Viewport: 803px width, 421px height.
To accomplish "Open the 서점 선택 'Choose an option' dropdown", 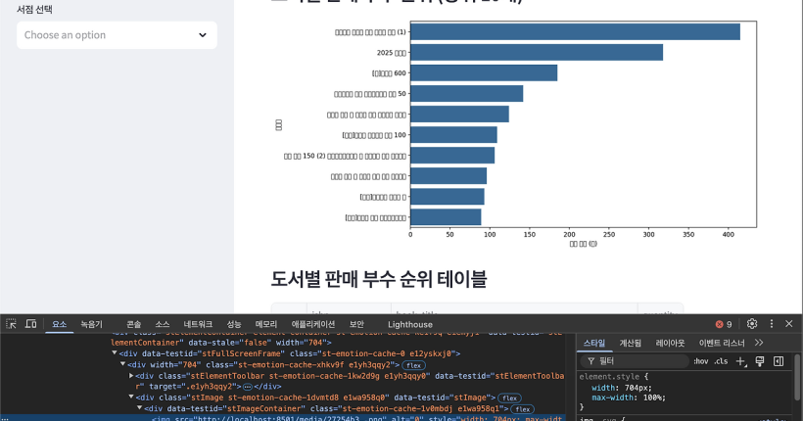I will tap(117, 35).
